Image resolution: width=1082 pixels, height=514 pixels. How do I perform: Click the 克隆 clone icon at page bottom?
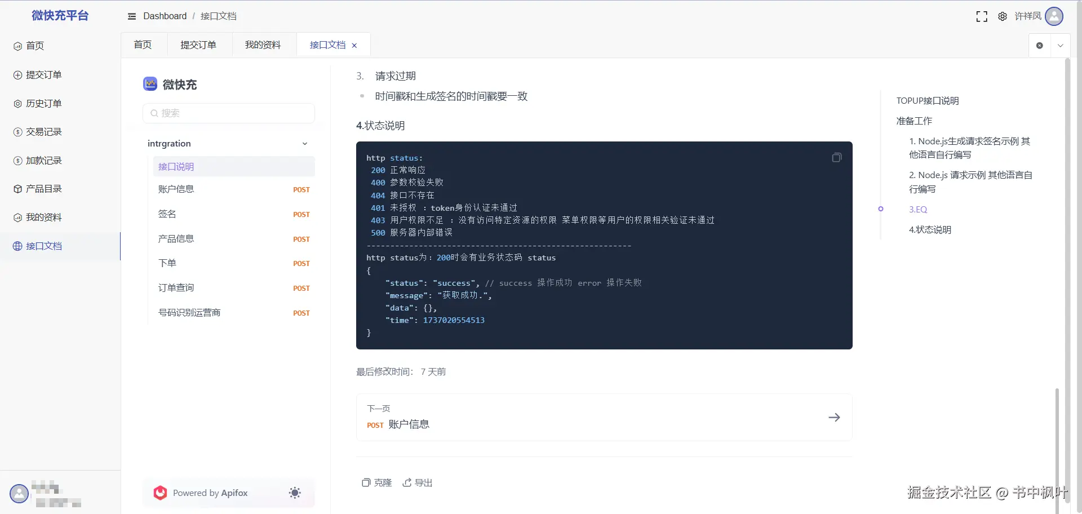(366, 482)
